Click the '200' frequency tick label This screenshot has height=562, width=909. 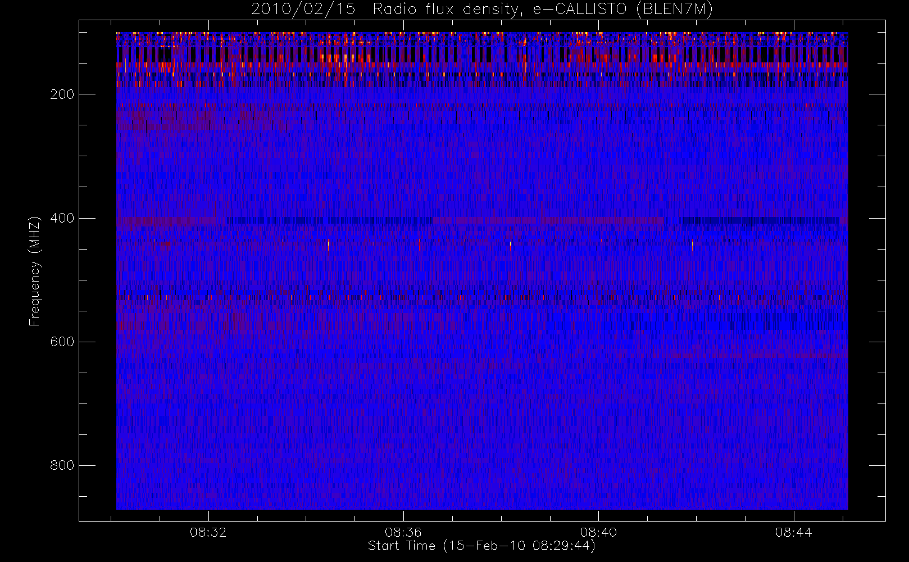(62, 94)
